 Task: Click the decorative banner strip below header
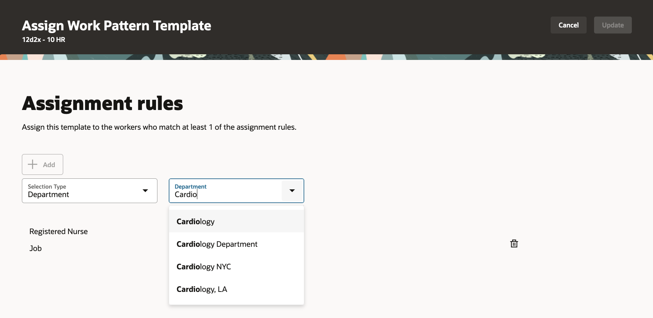(326, 57)
